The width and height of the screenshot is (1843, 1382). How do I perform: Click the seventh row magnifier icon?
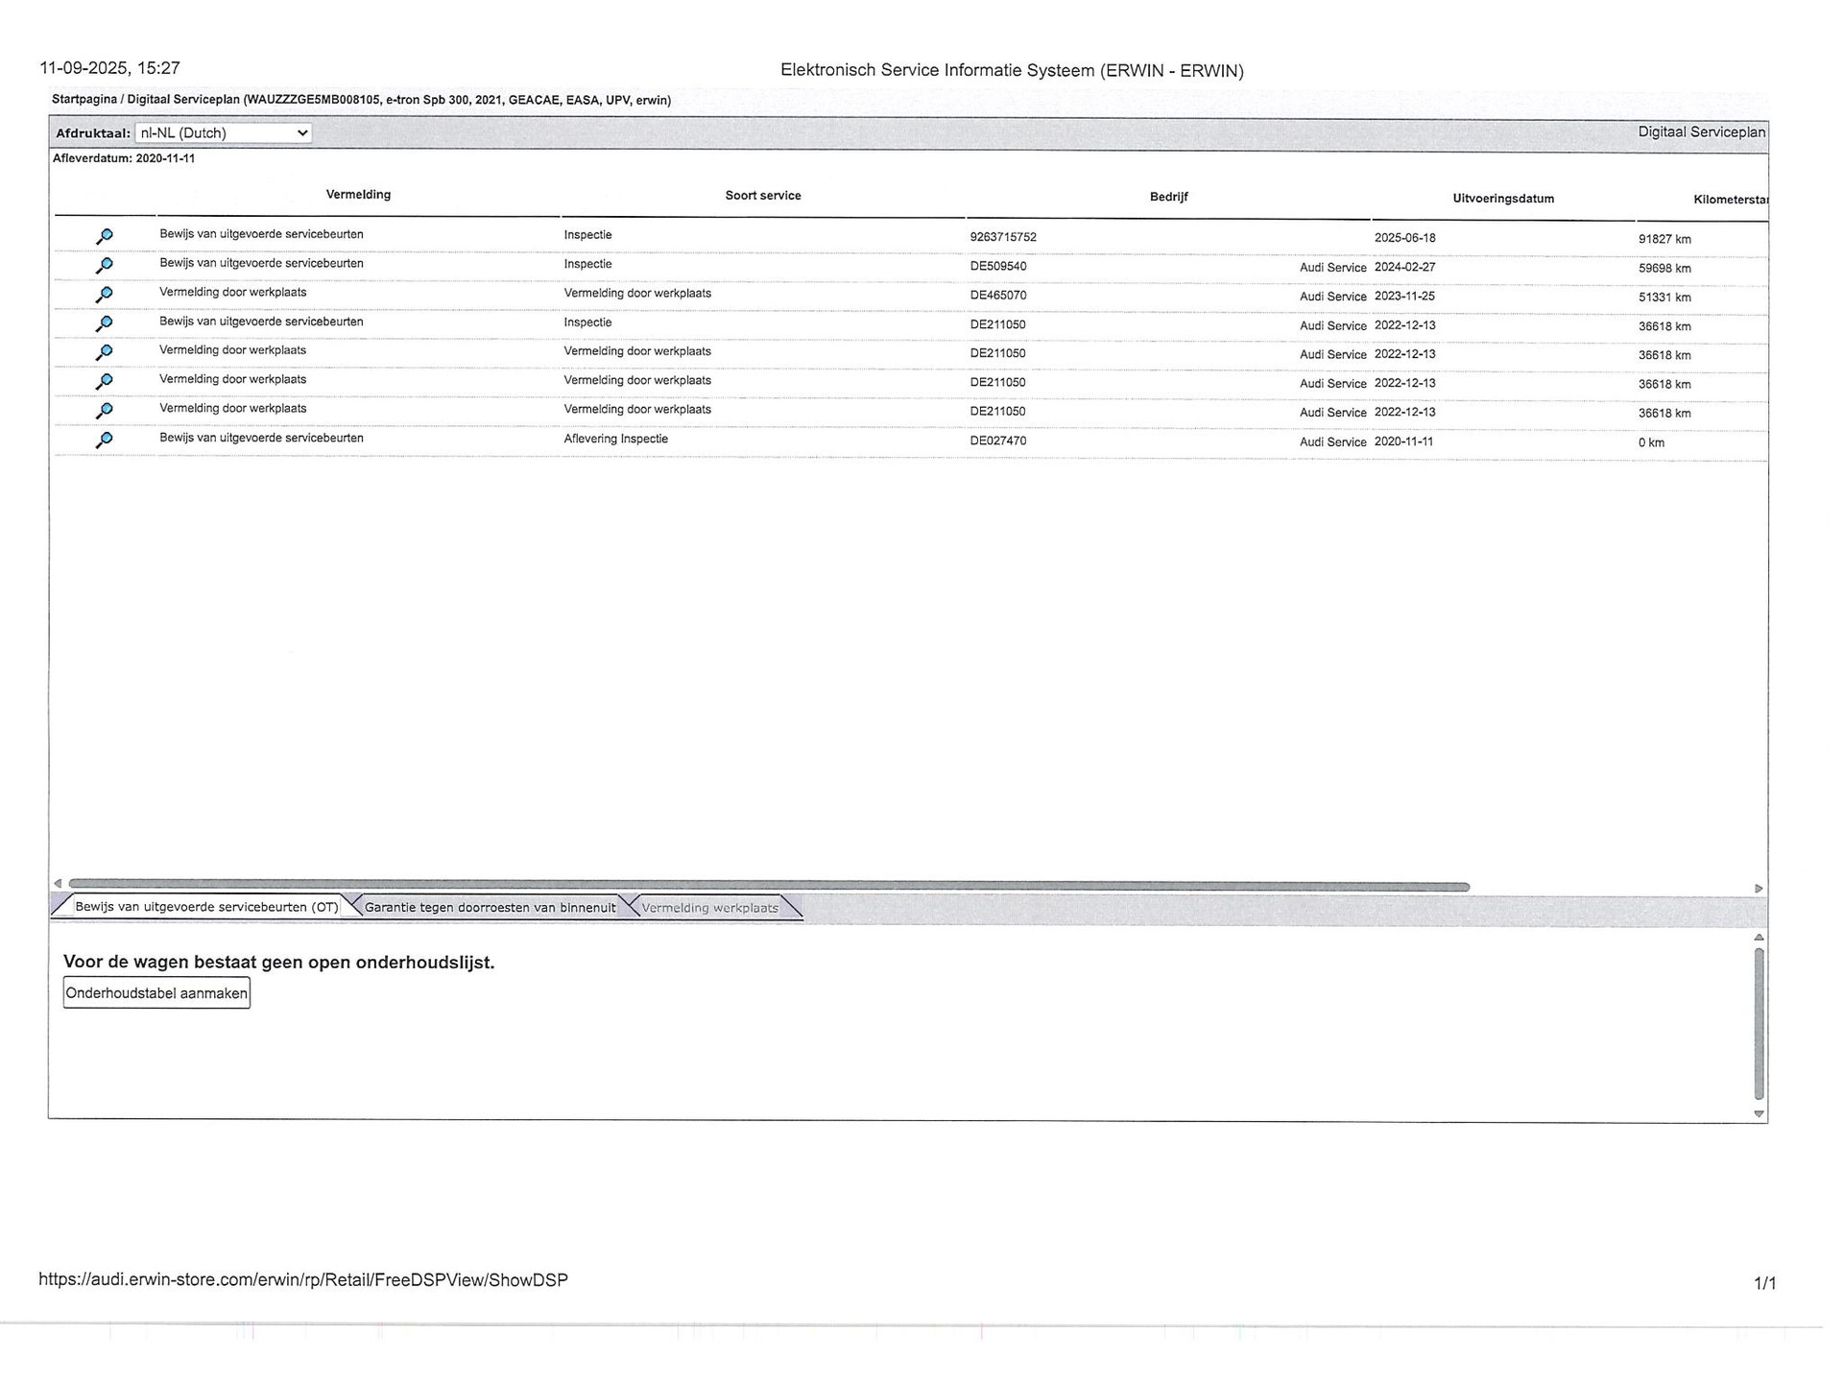(x=105, y=410)
